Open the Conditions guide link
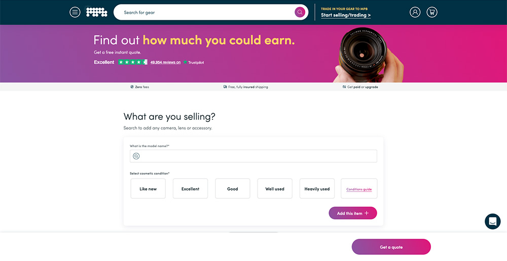This screenshot has height=261, width=507. (x=359, y=190)
